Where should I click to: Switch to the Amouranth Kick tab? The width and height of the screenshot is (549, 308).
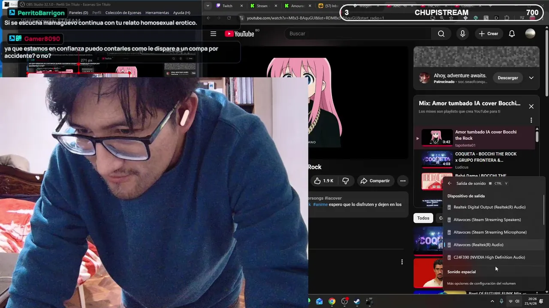tap(296, 6)
